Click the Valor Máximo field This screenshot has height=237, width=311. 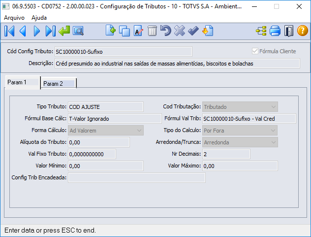point(240,166)
